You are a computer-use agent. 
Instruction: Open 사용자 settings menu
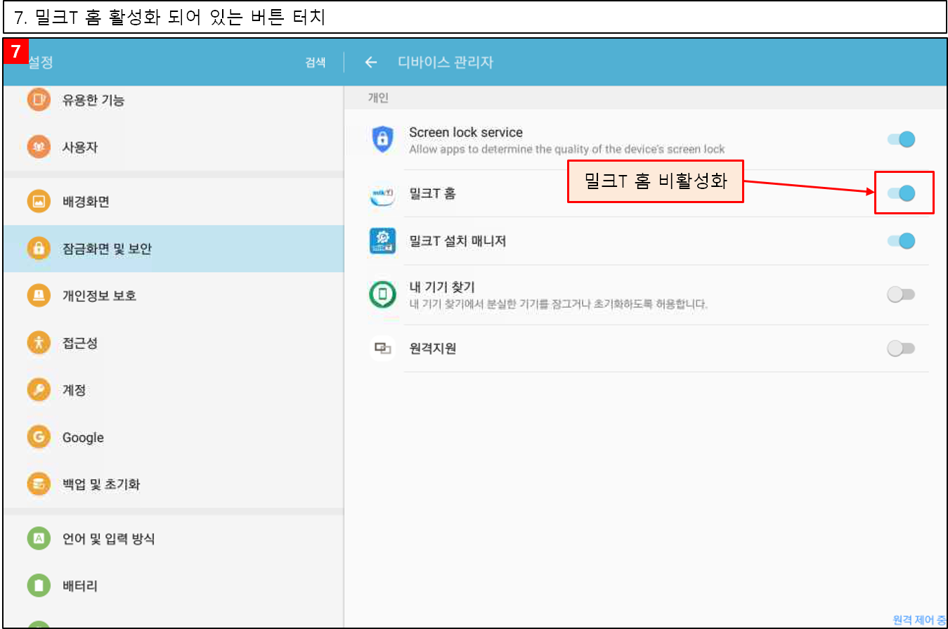click(x=174, y=147)
